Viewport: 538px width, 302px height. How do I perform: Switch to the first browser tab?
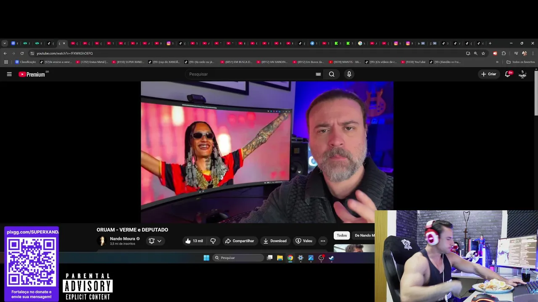(15, 43)
